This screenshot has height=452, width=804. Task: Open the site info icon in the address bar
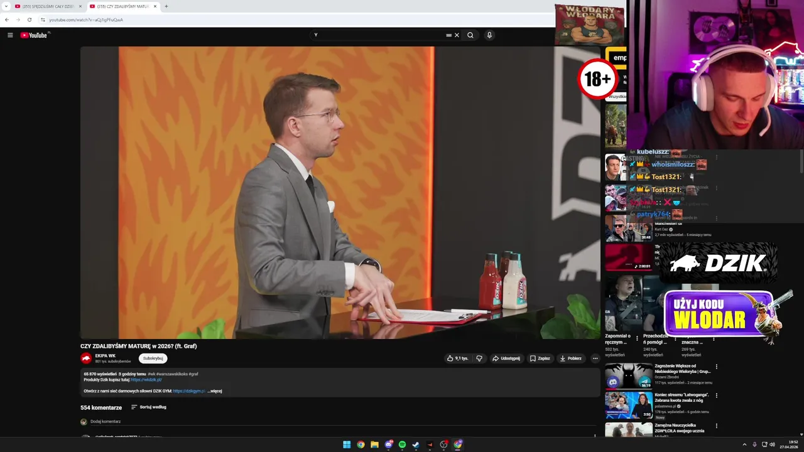[43, 19]
